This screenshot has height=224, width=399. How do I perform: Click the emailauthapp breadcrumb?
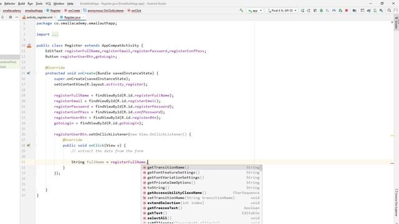pos(34,11)
